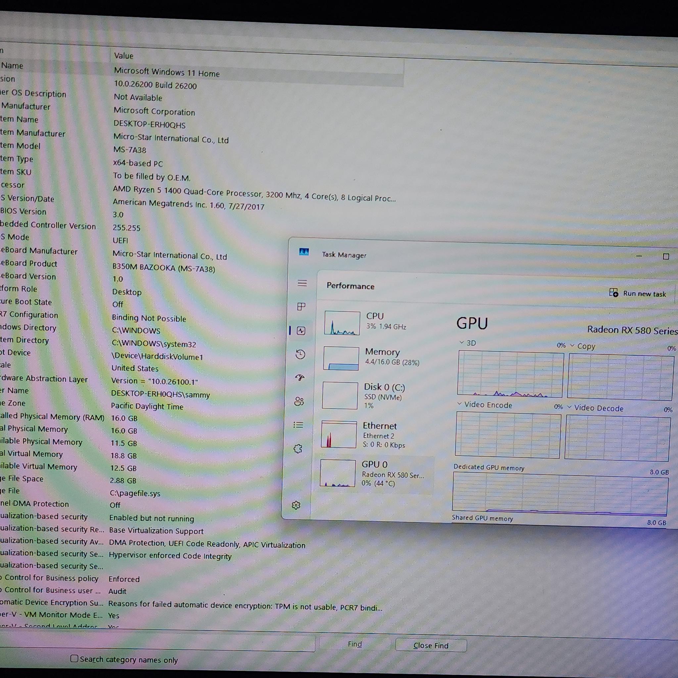Select the 'Base Virtualization Support' value
Viewport: 678px width, 678px height.
(x=156, y=531)
